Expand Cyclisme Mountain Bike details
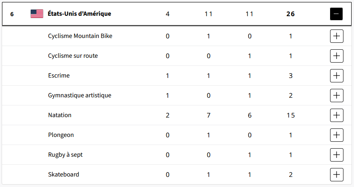This screenshot has width=354, height=187. (337, 36)
